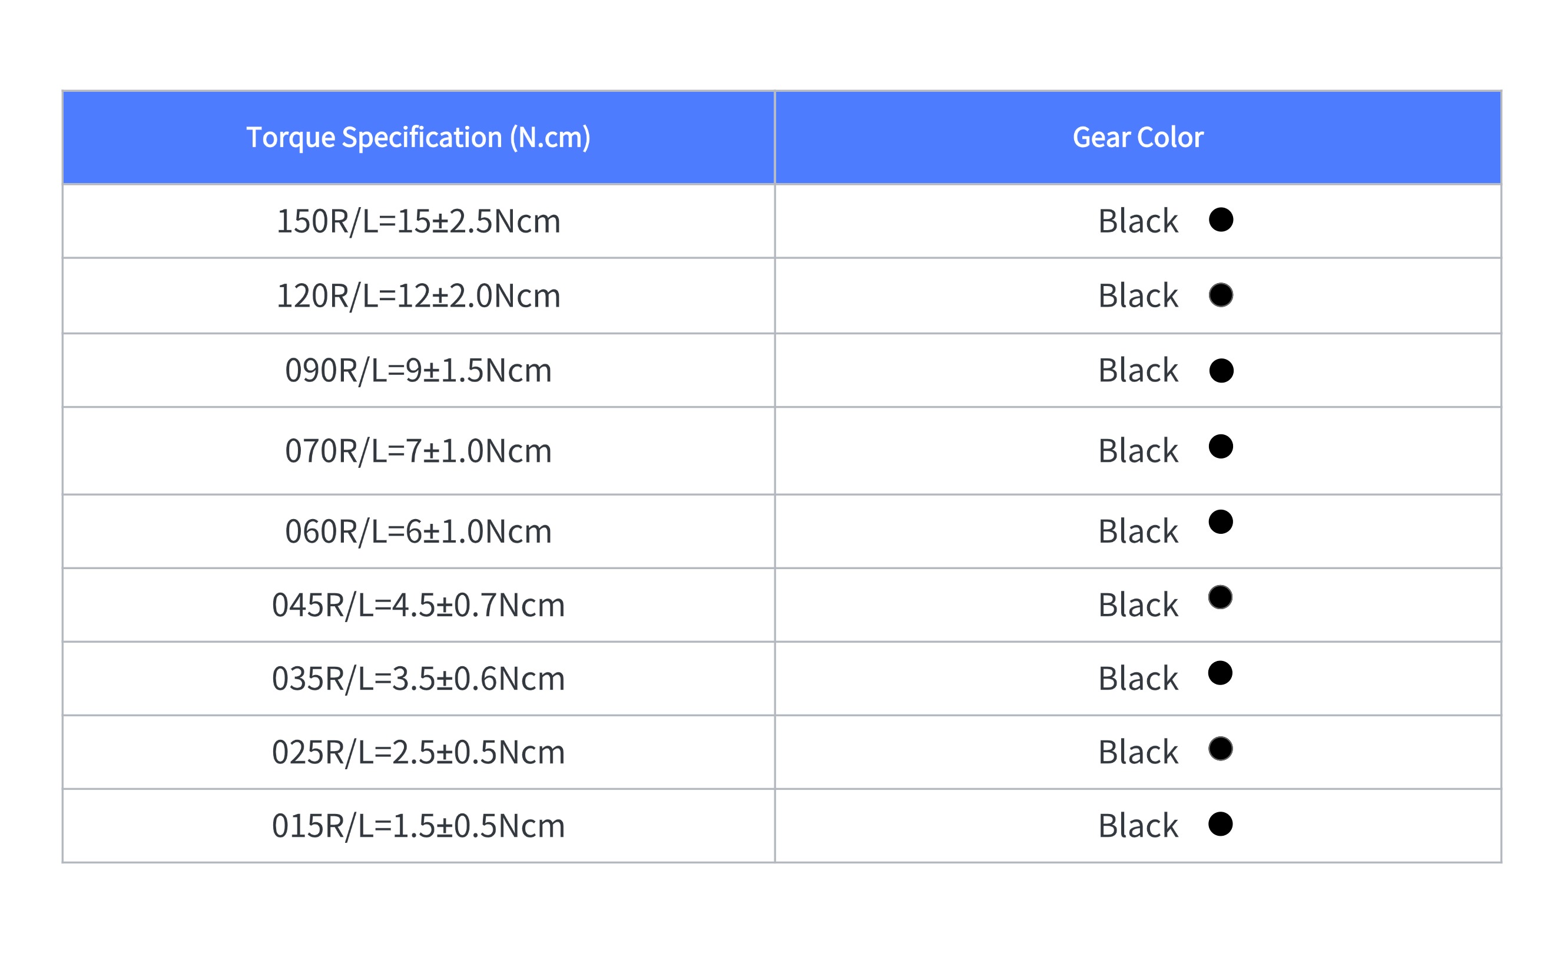Click the black dot in the 090R/L row

[1221, 371]
